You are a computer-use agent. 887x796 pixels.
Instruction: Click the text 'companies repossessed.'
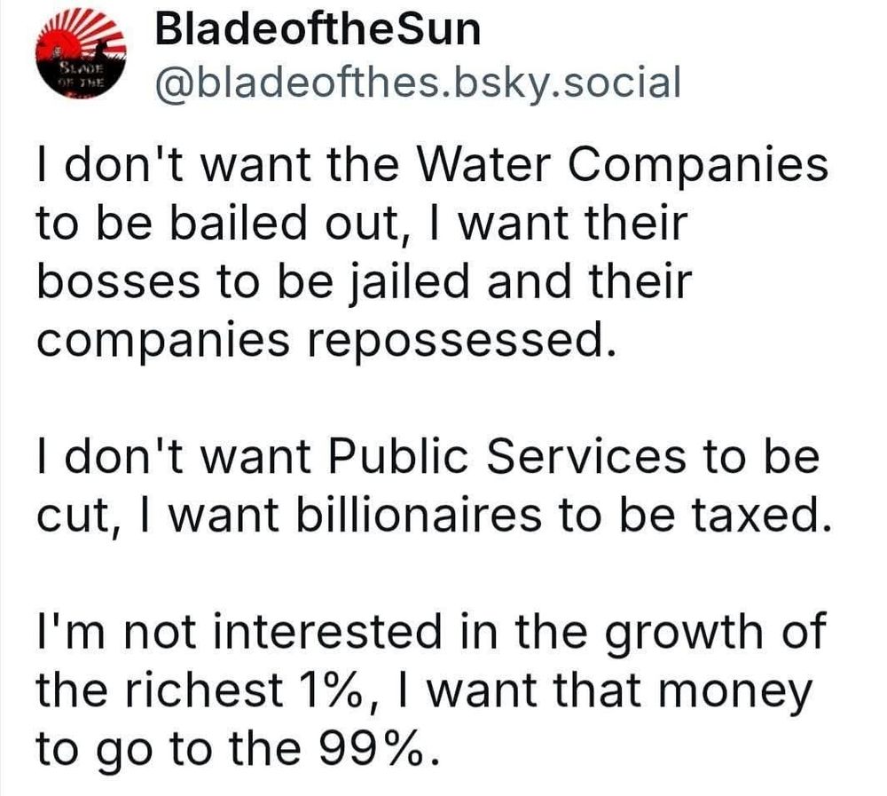(326, 340)
